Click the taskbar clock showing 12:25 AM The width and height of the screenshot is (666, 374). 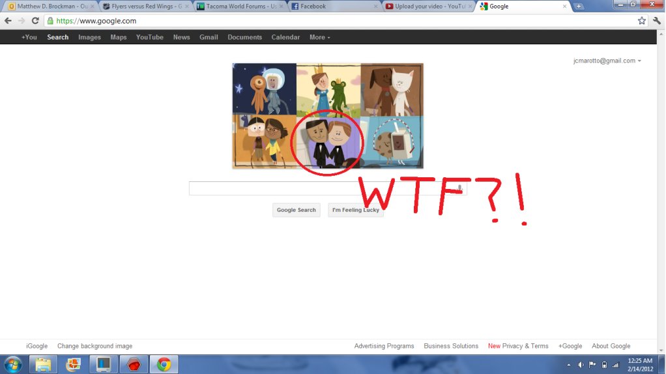(640, 365)
